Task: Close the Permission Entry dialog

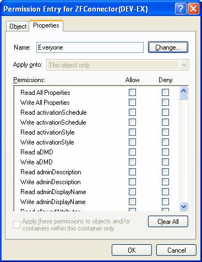Action: tap(193, 9)
